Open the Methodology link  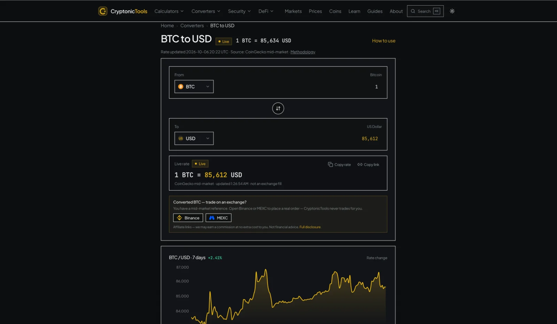tap(303, 52)
